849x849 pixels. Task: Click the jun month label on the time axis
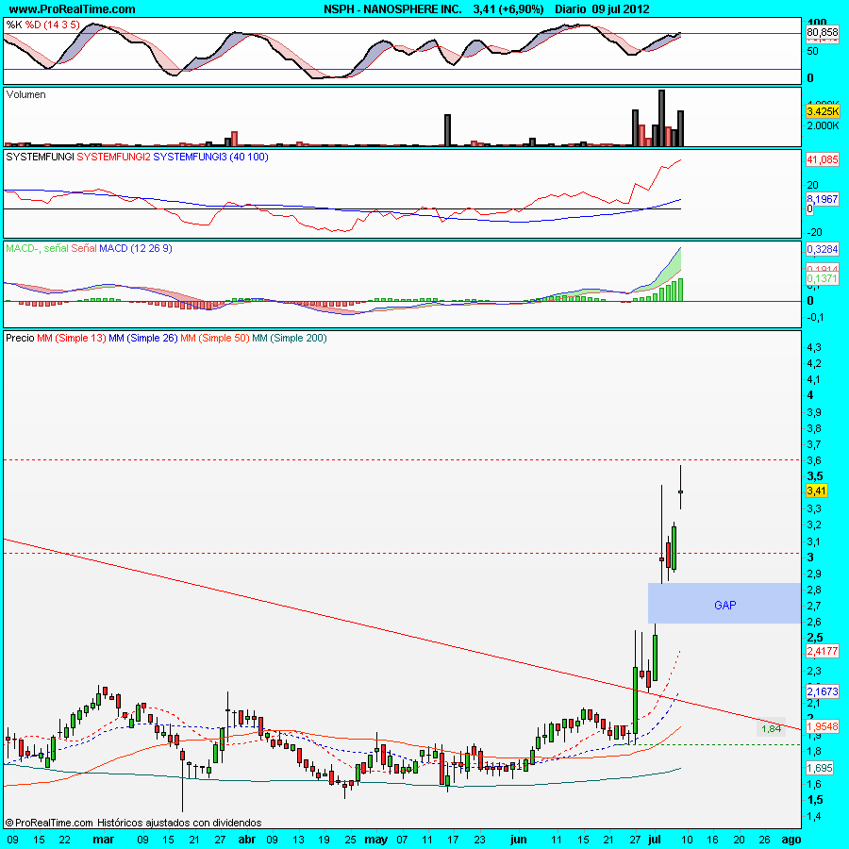(x=518, y=840)
